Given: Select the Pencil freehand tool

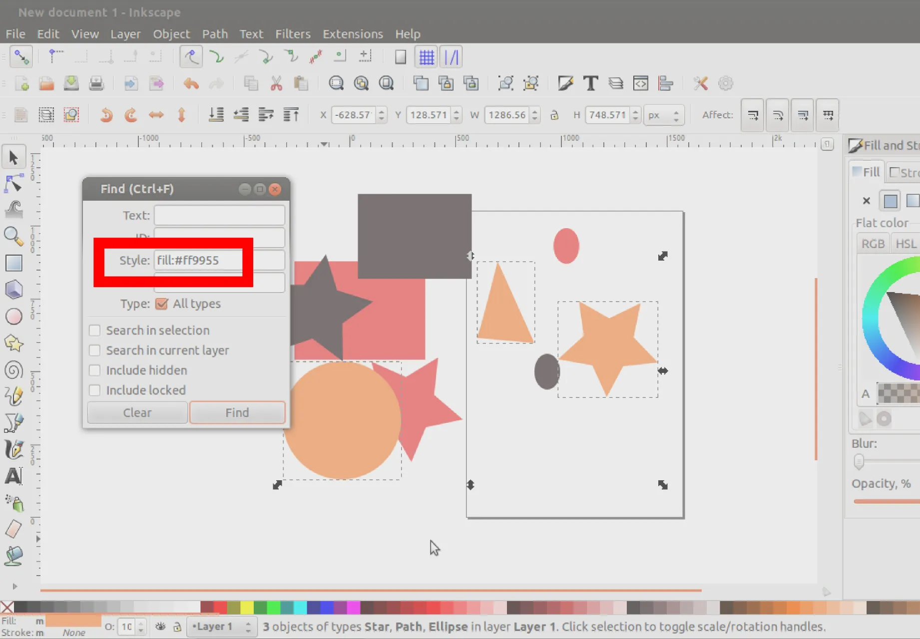Looking at the screenshot, I should tap(13, 396).
